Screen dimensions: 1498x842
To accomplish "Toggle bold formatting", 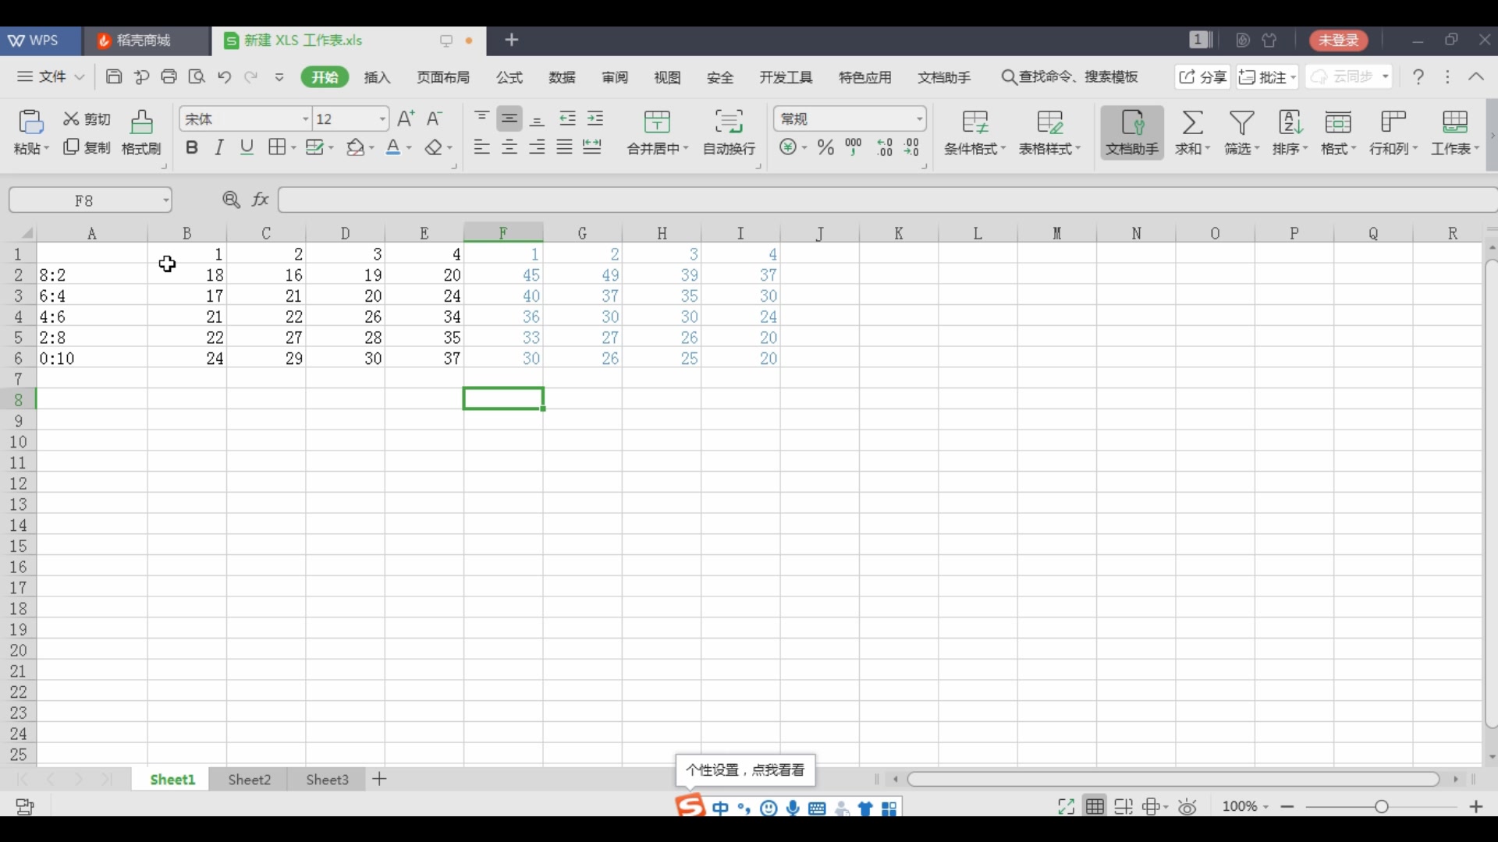I will [192, 147].
